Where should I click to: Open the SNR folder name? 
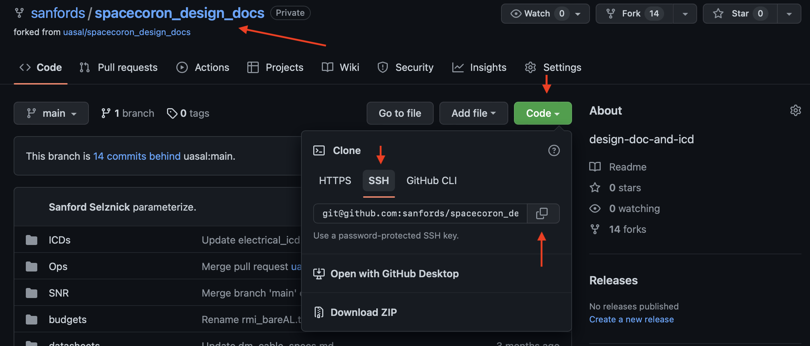pos(59,293)
